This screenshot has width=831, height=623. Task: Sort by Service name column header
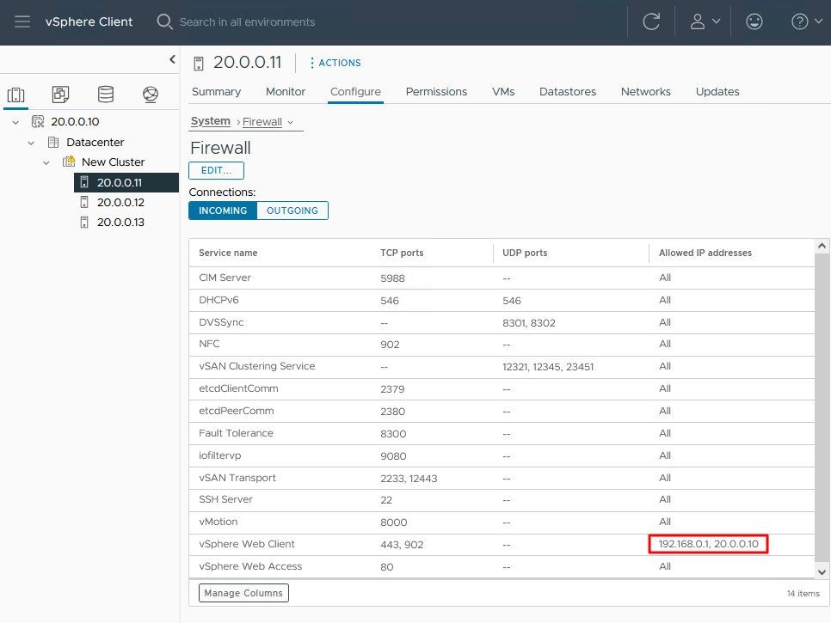[x=228, y=253]
